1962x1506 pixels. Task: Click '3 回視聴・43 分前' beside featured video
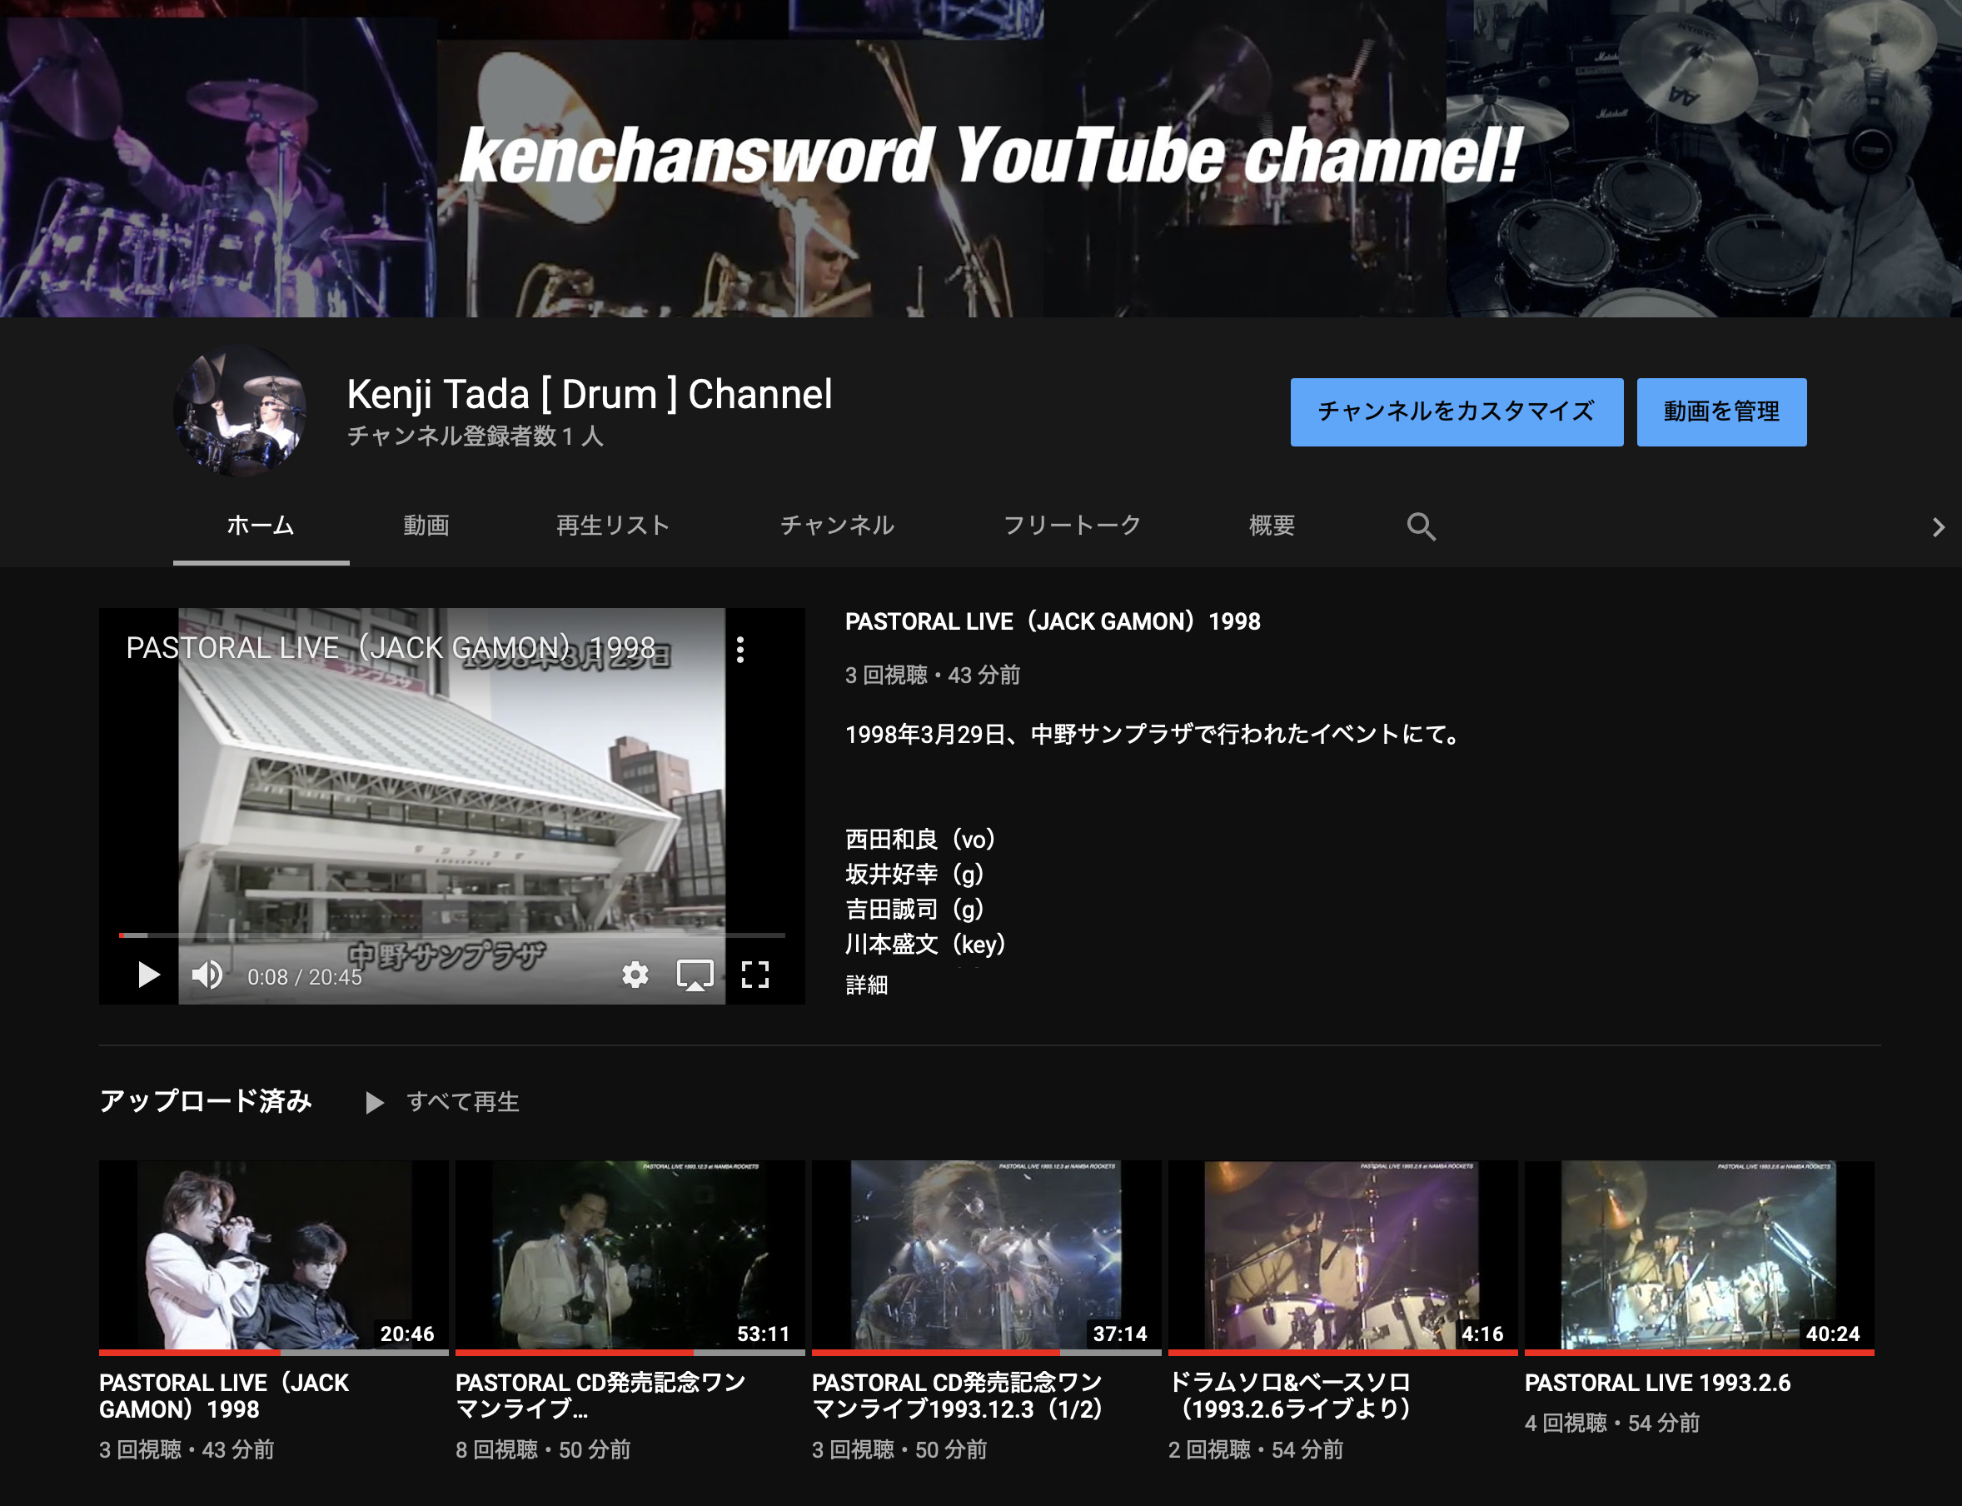[932, 675]
